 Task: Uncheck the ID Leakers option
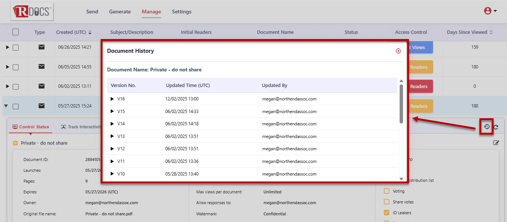(387, 213)
